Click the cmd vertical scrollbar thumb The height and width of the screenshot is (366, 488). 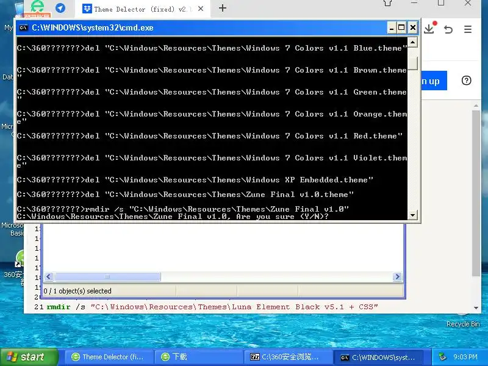(413, 64)
